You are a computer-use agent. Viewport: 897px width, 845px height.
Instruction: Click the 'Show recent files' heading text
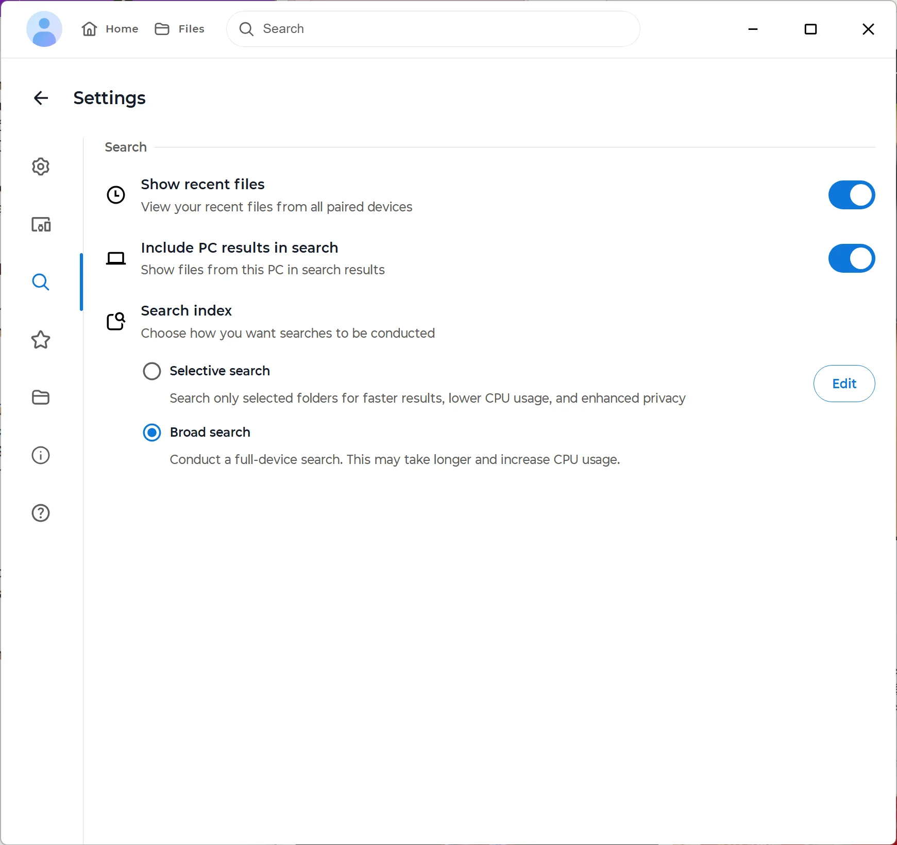[203, 184]
